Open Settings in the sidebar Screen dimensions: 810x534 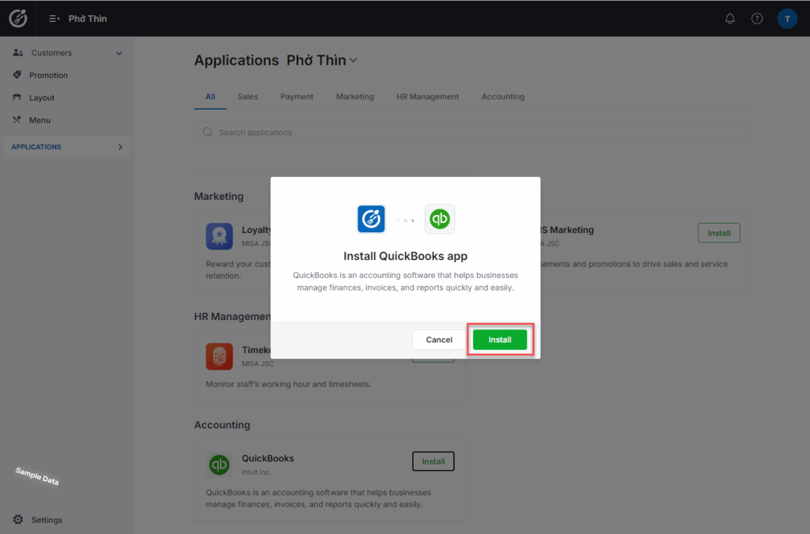(x=47, y=520)
